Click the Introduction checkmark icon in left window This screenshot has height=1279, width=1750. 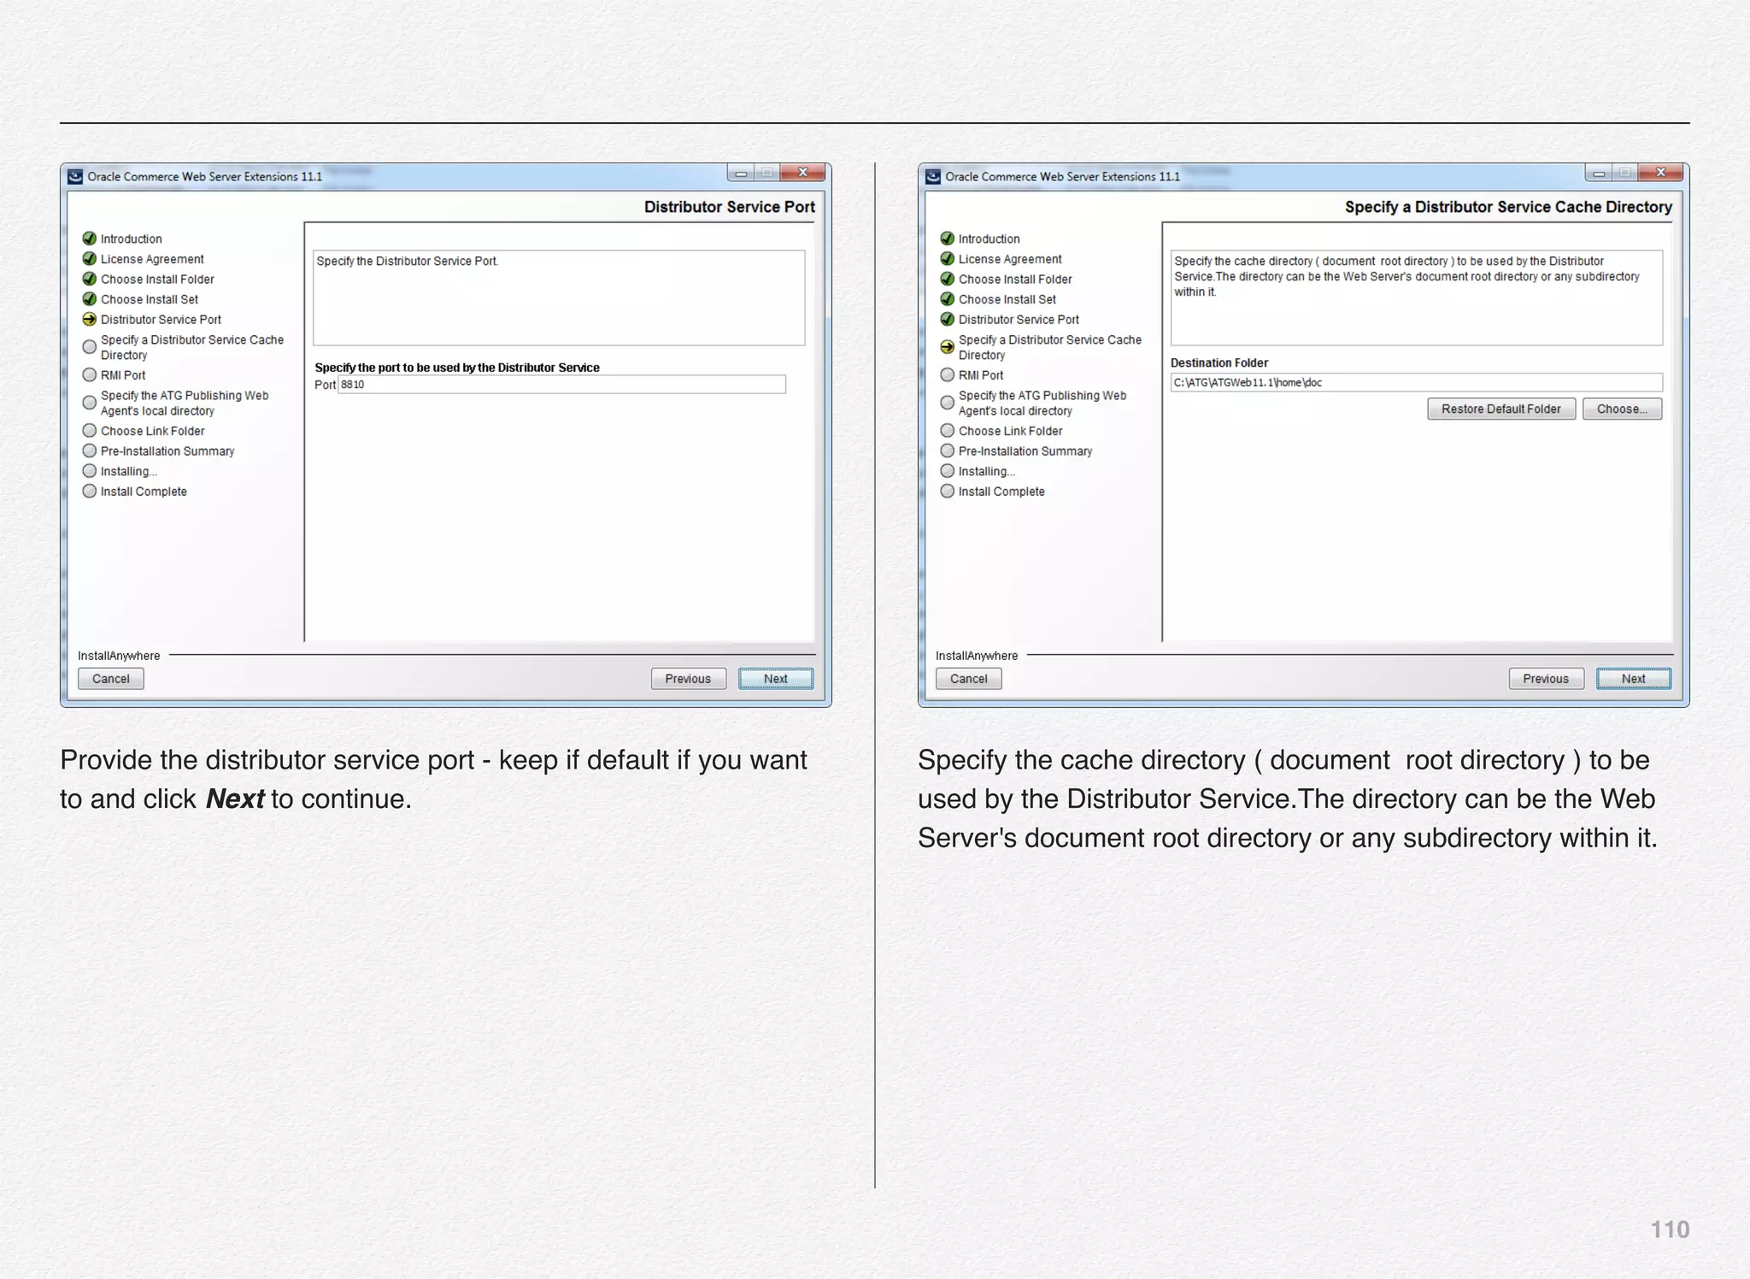click(89, 239)
